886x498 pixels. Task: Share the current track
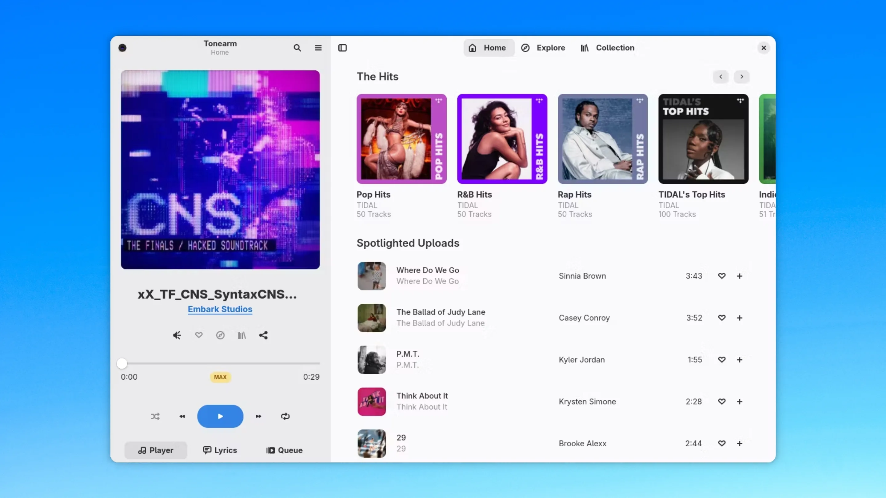tap(263, 335)
